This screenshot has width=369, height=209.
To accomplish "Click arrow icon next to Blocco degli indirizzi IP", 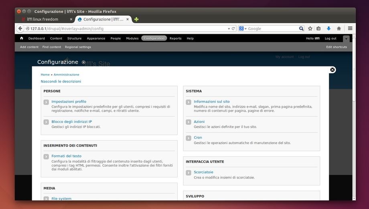I will (46, 122).
